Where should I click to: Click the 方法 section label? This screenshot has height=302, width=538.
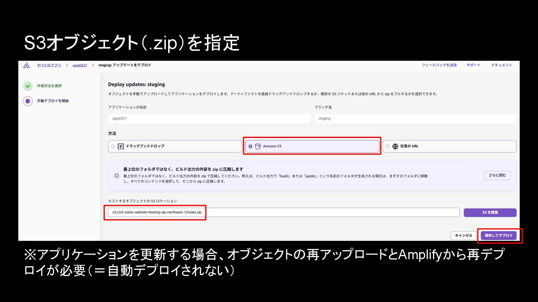point(112,133)
